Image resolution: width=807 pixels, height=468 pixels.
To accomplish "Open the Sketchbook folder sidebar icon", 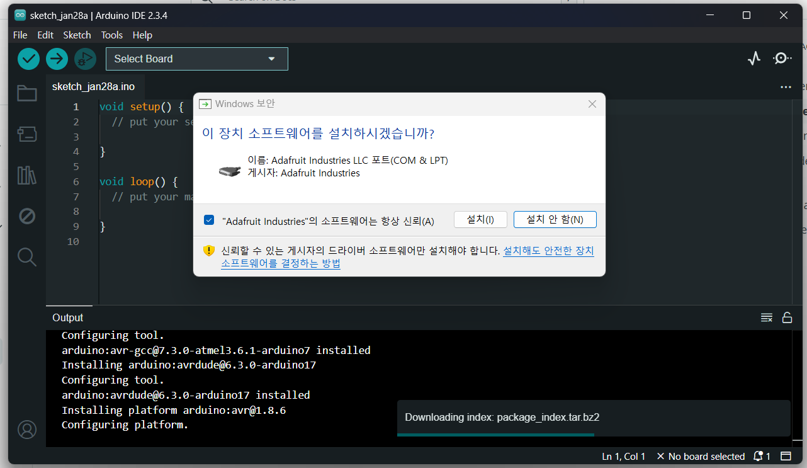I will (x=26, y=93).
